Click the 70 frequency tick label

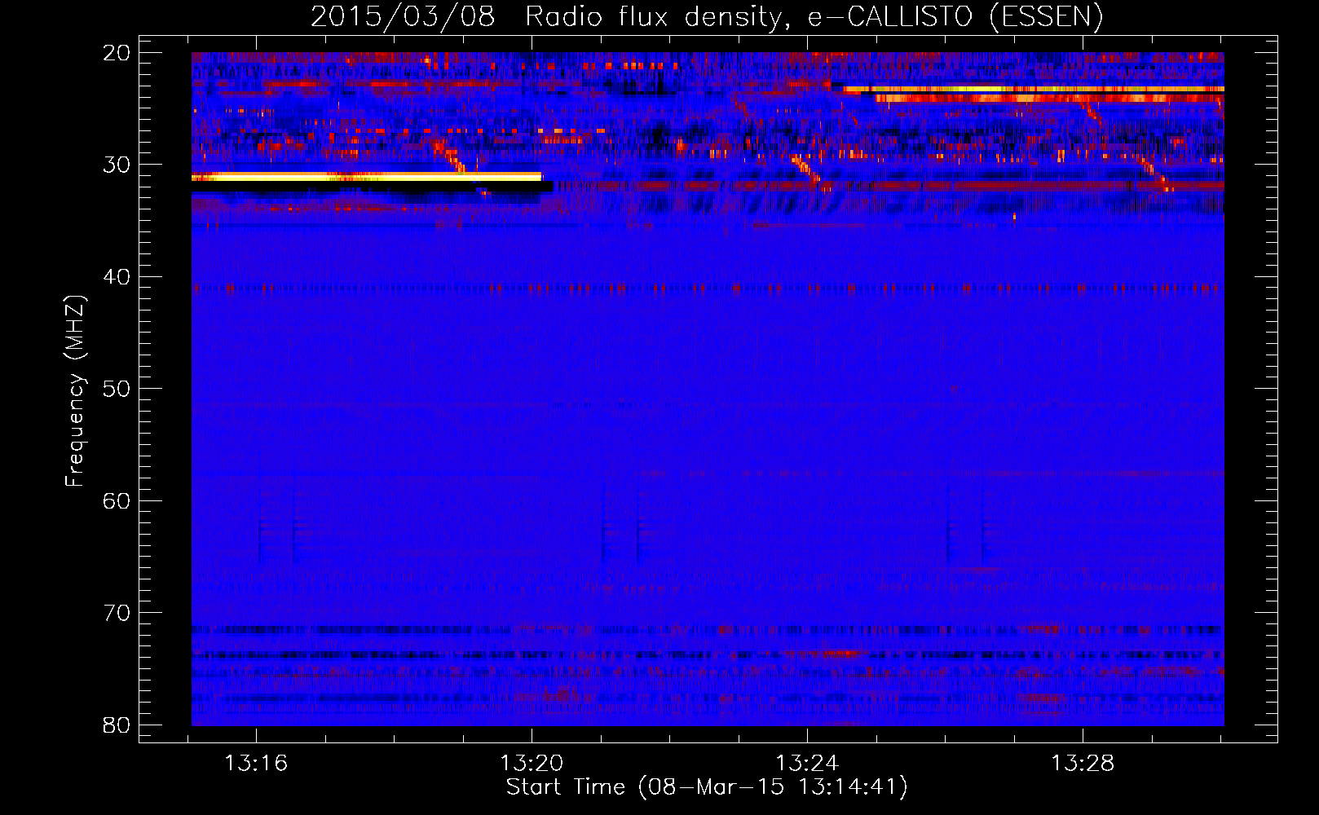coord(117,613)
